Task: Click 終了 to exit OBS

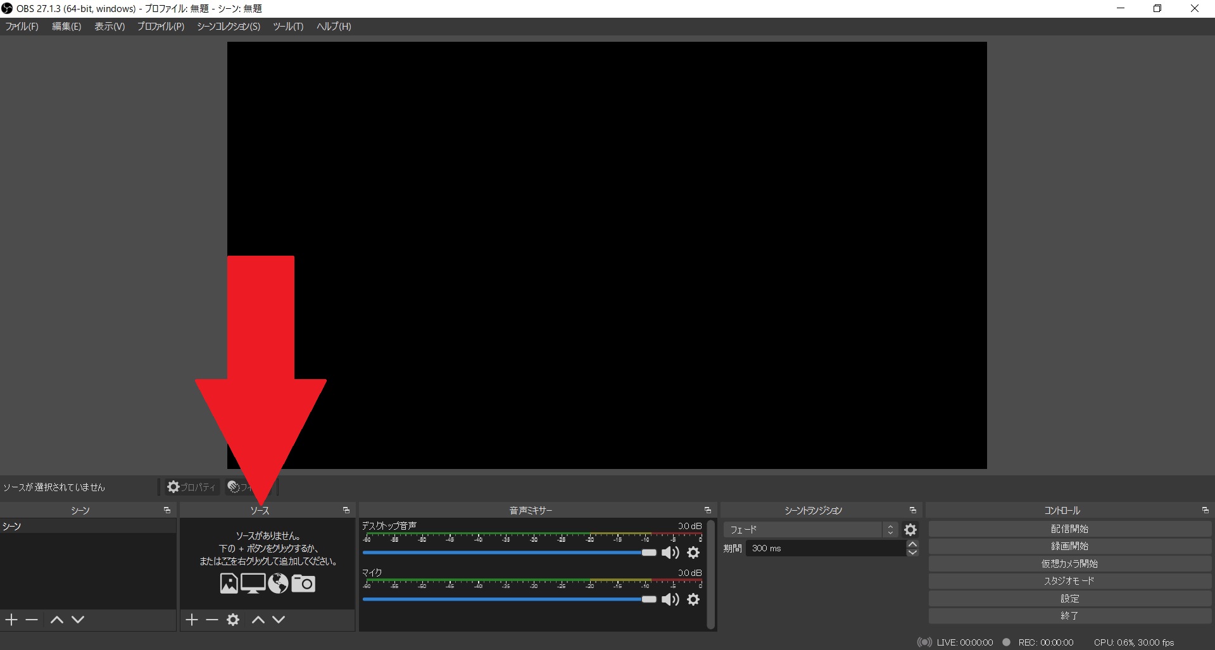Action: pyautogui.click(x=1069, y=616)
